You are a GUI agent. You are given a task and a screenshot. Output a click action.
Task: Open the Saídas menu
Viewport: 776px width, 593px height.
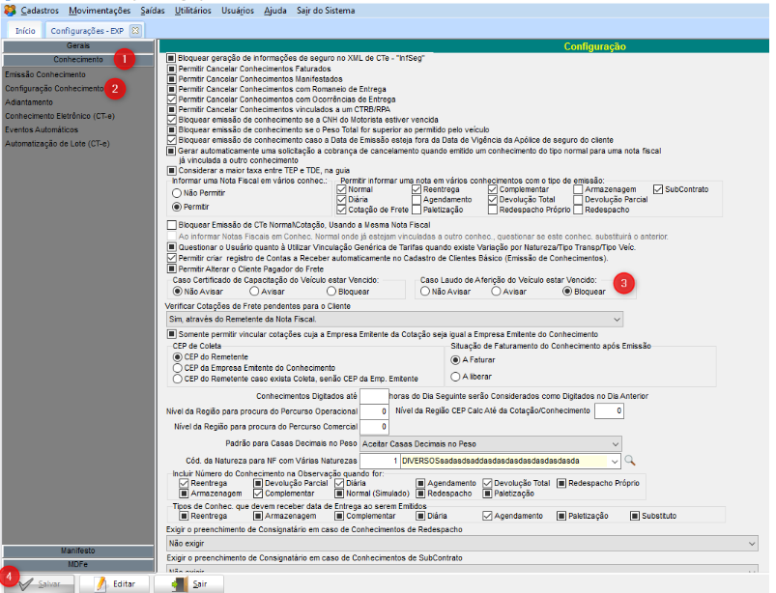click(153, 11)
